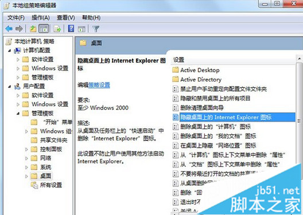Expand 管理模板 under 计算机配置
Image resolution: width=303 pixels, height=215 pixels.
18,77
